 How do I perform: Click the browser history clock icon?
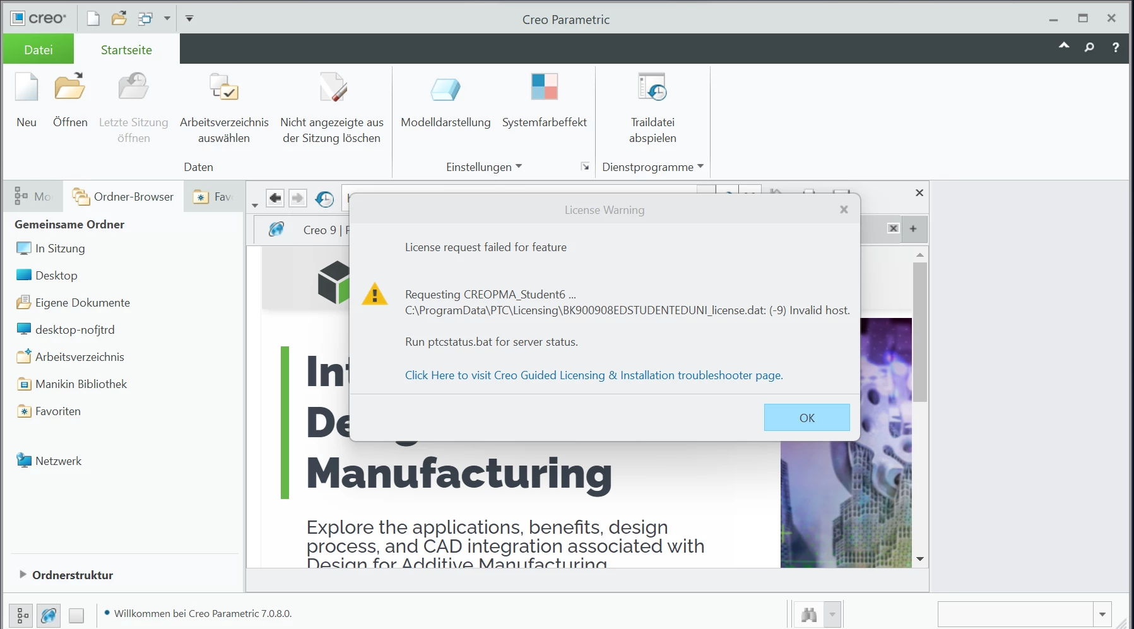(324, 199)
